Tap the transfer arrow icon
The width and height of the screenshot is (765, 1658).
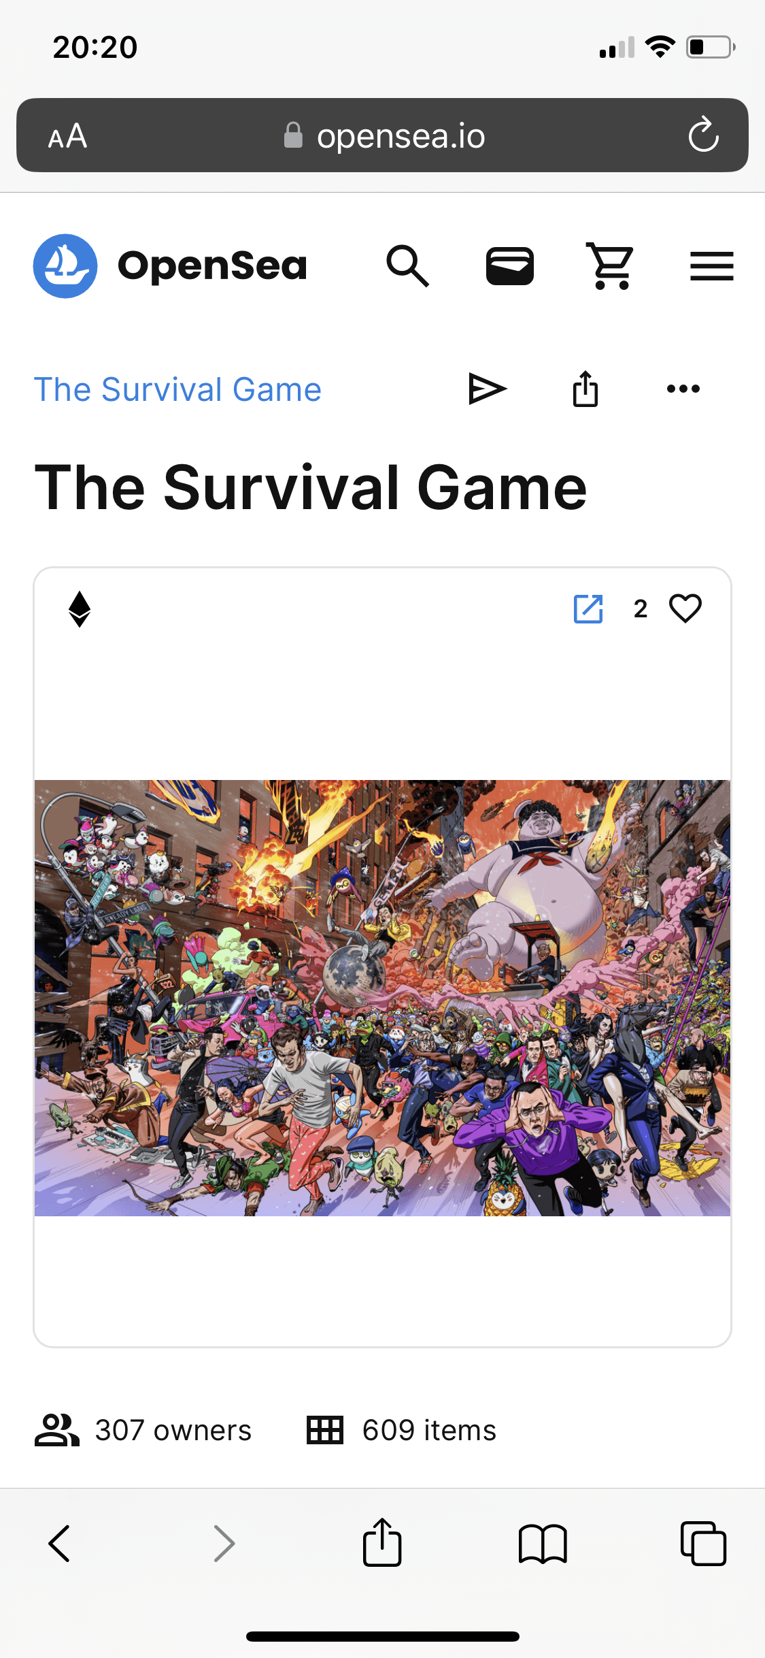[x=488, y=389]
